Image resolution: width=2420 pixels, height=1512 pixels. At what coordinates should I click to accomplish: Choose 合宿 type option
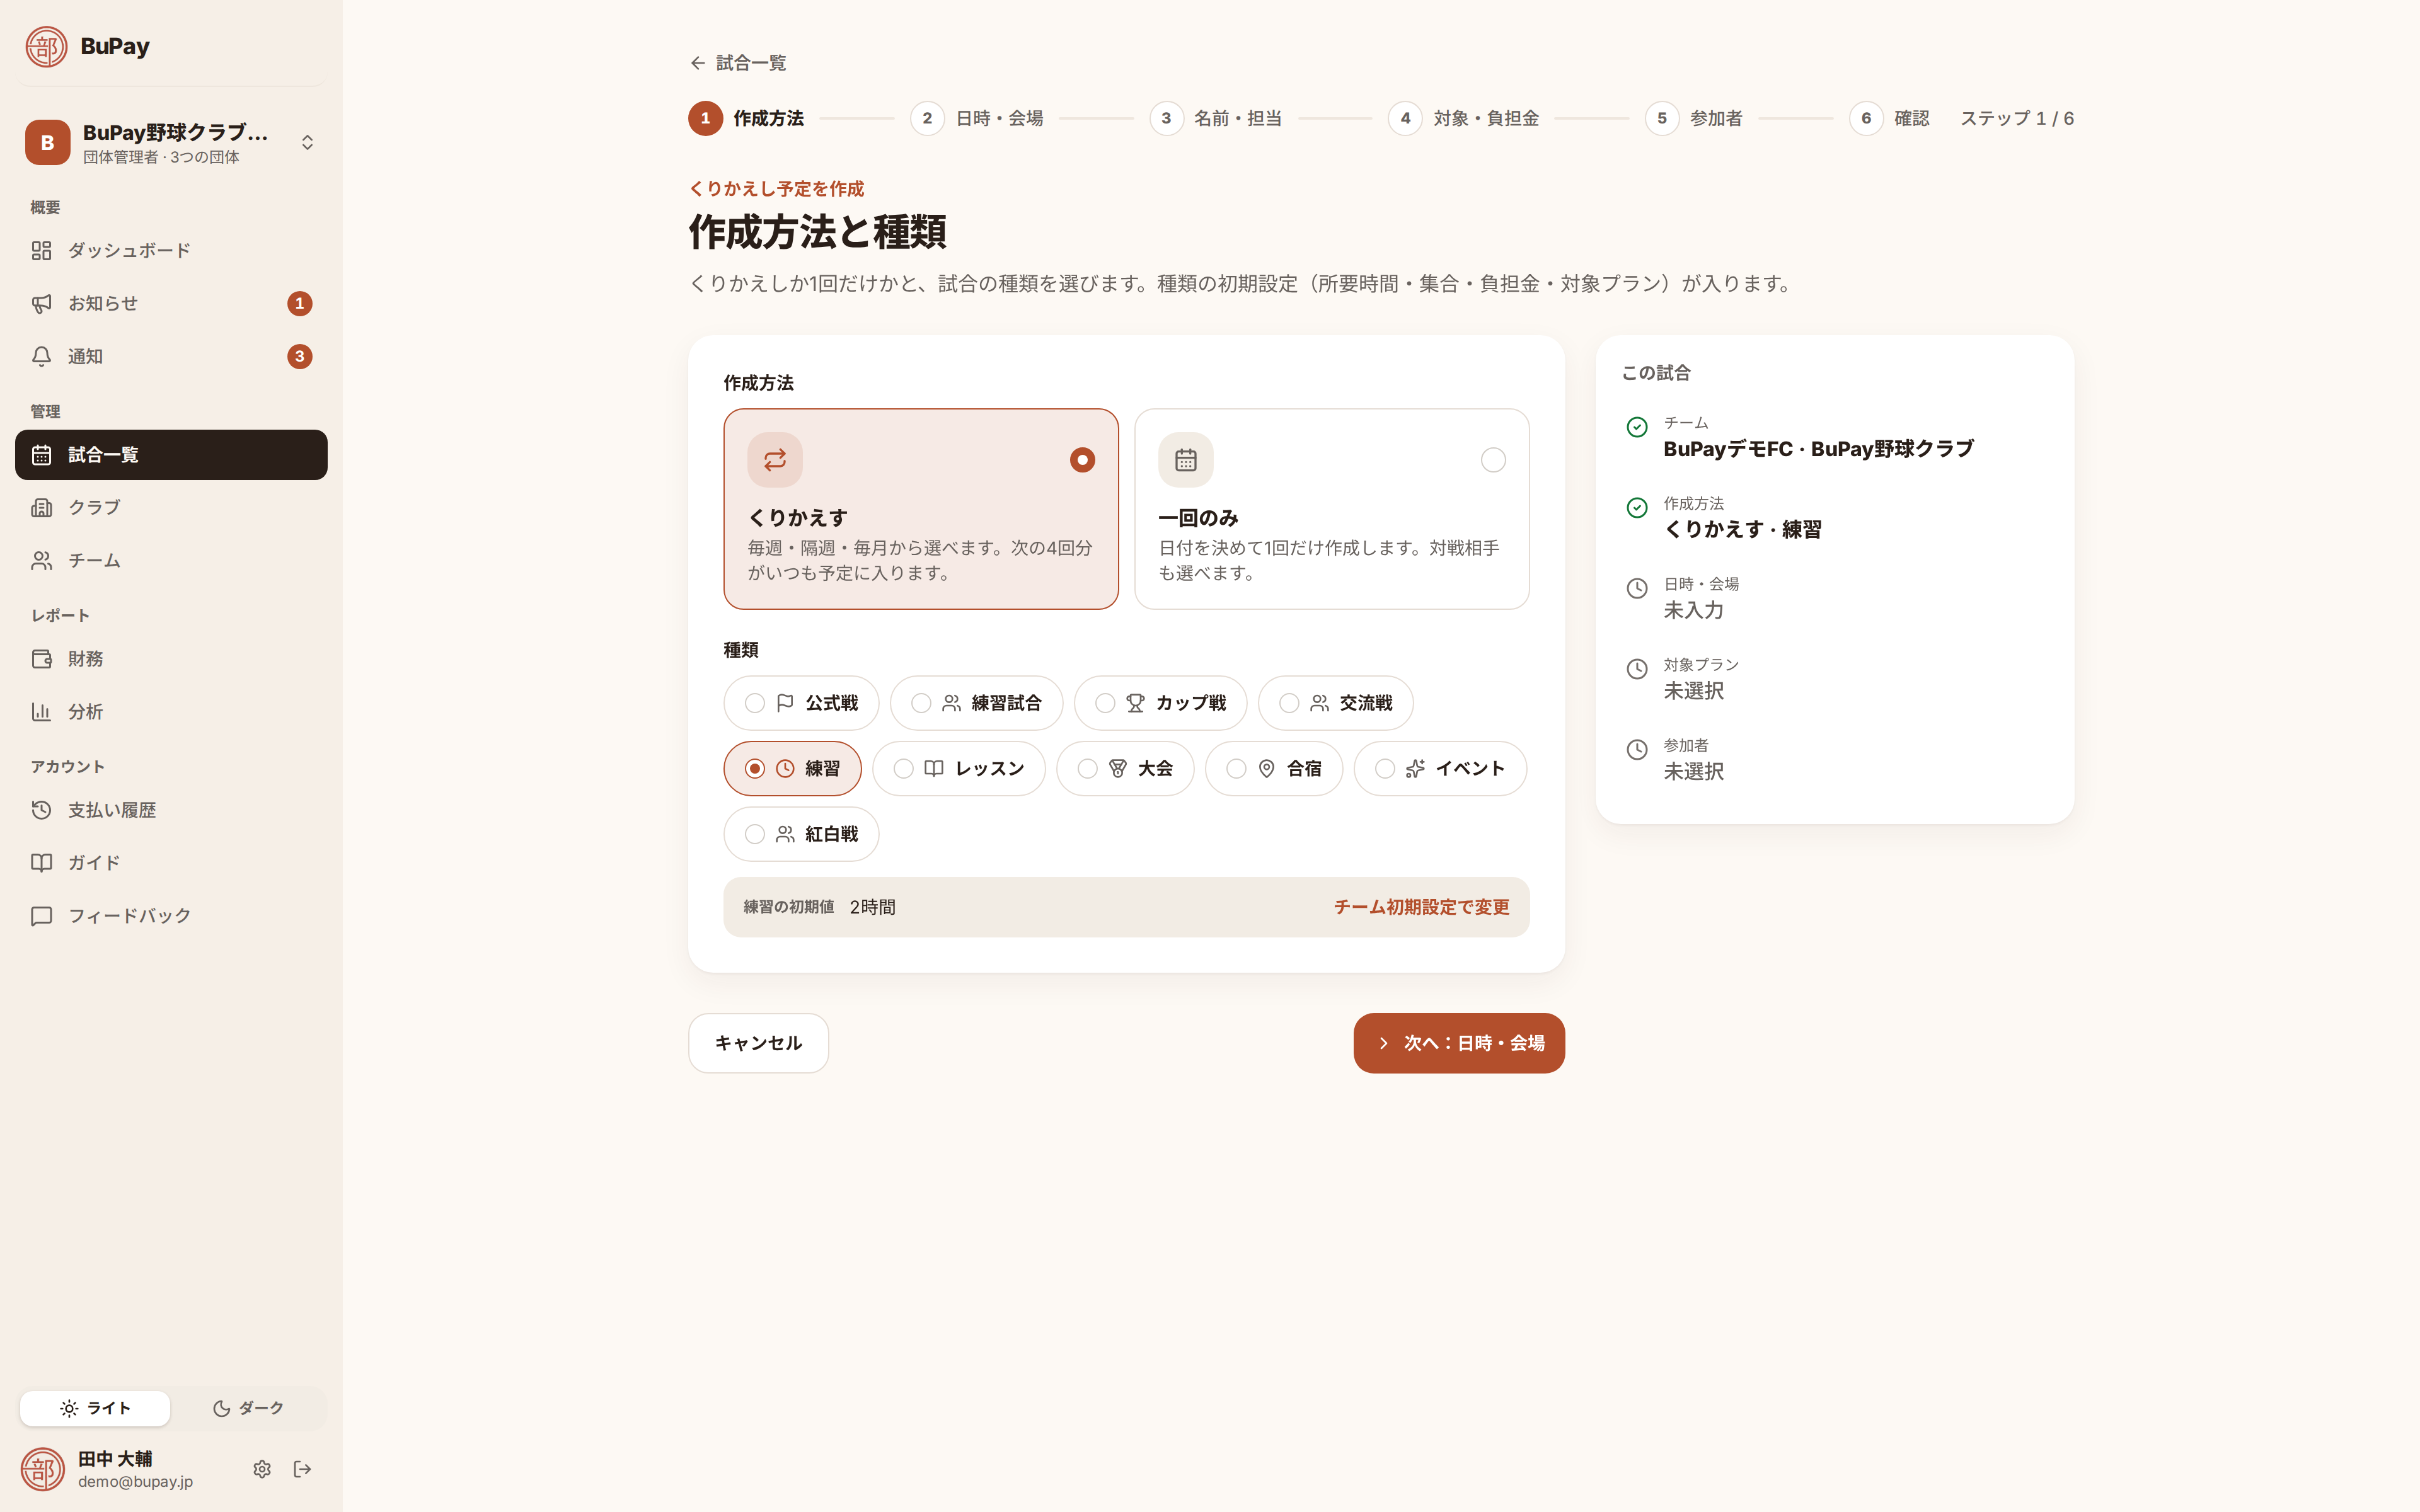pos(1274,768)
